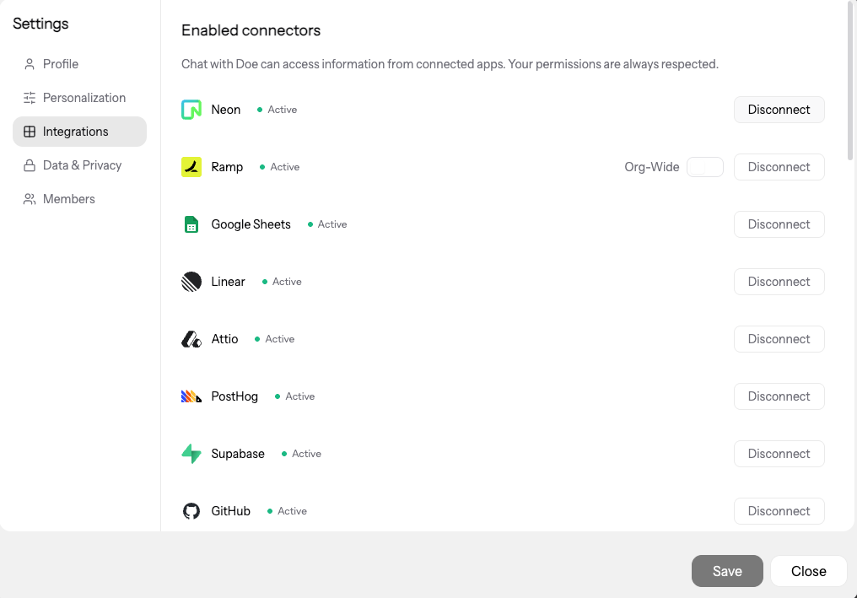Image resolution: width=857 pixels, height=598 pixels.
Task: Disconnect the Neon integration
Action: 779,109
